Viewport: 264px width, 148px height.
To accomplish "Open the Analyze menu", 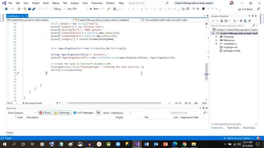I will coord(75,3).
